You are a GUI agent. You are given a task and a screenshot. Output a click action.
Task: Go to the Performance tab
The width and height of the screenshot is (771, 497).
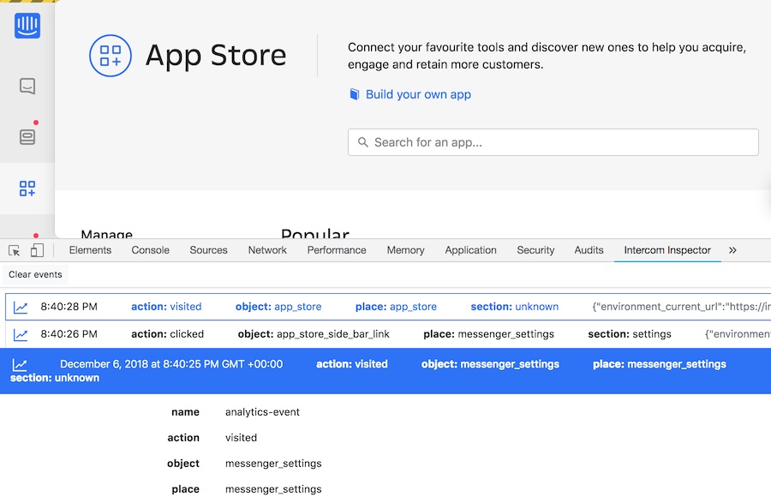tap(337, 250)
